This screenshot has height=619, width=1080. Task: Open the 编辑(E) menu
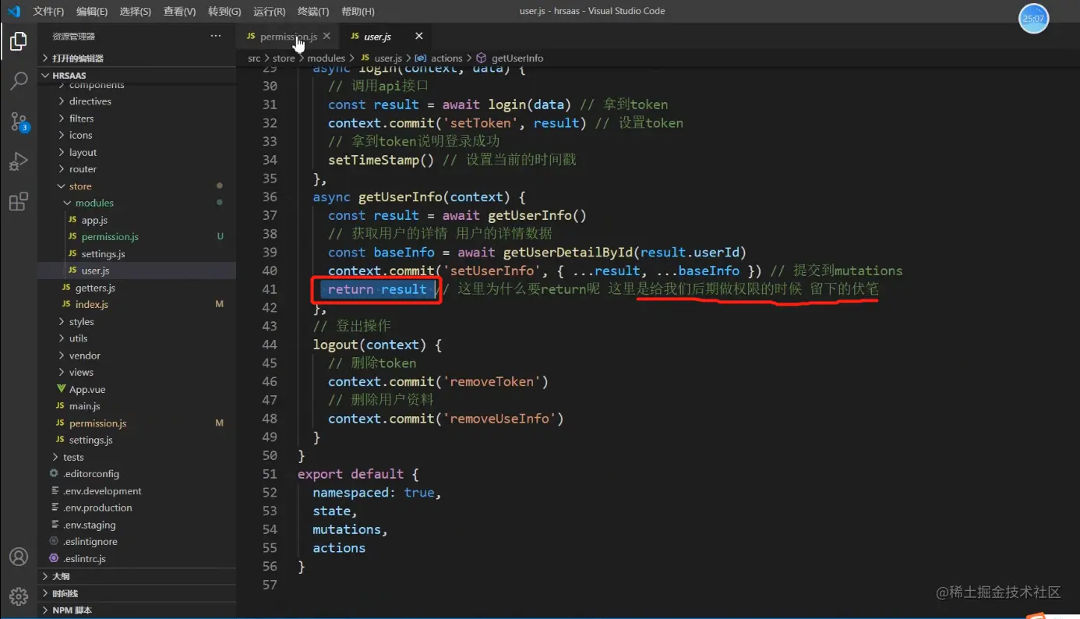click(92, 12)
